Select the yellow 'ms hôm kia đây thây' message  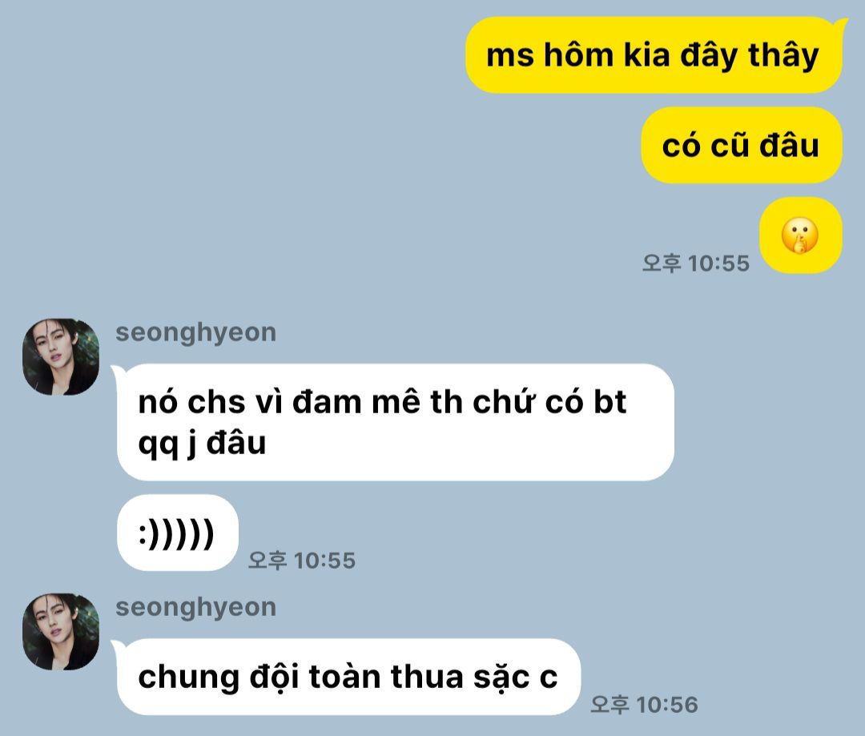pos(654,54)
